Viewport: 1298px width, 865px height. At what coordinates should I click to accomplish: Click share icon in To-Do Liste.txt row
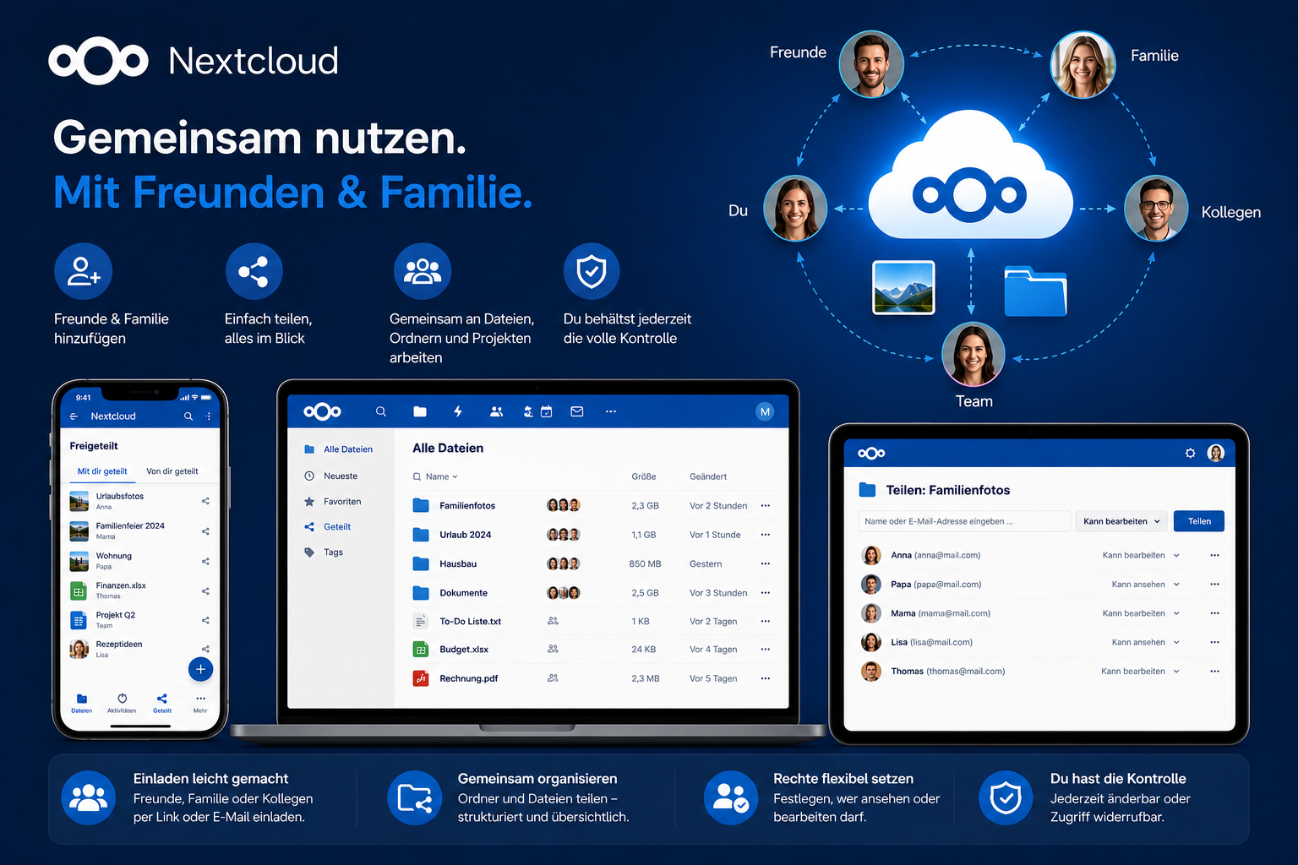point(553,621)
